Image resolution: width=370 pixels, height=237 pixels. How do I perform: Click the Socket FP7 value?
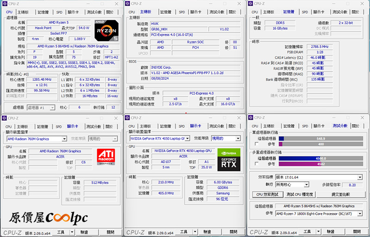(59, 33)
